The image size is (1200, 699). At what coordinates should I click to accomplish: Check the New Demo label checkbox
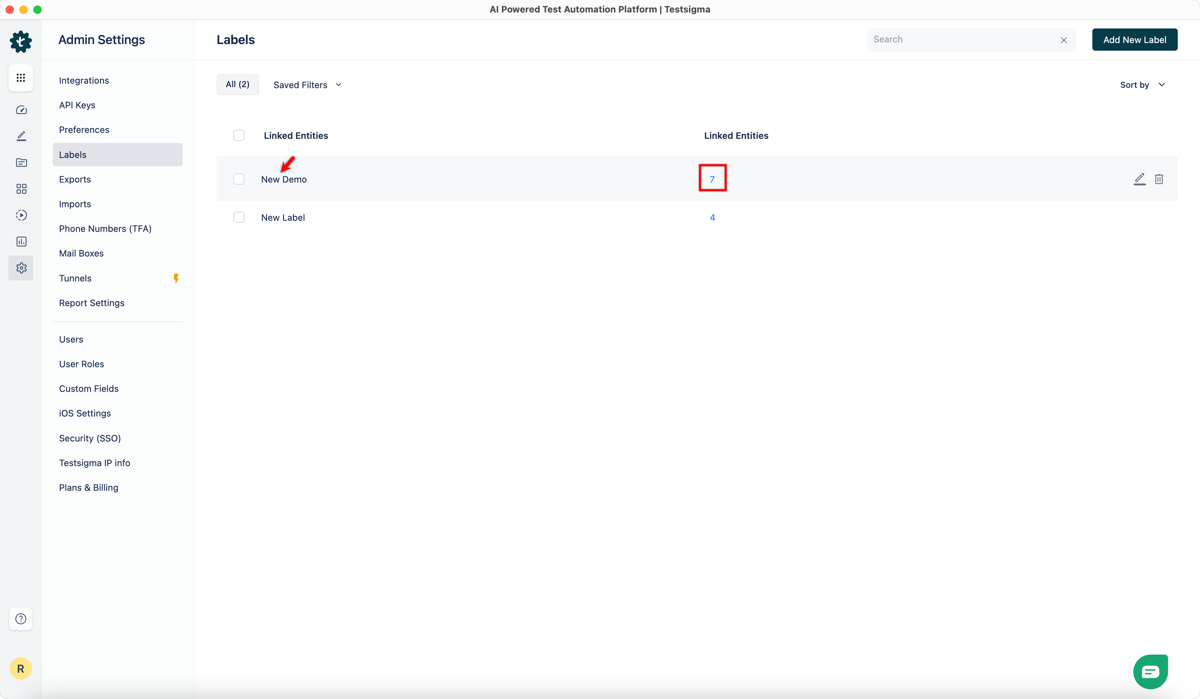coord(239,179)
